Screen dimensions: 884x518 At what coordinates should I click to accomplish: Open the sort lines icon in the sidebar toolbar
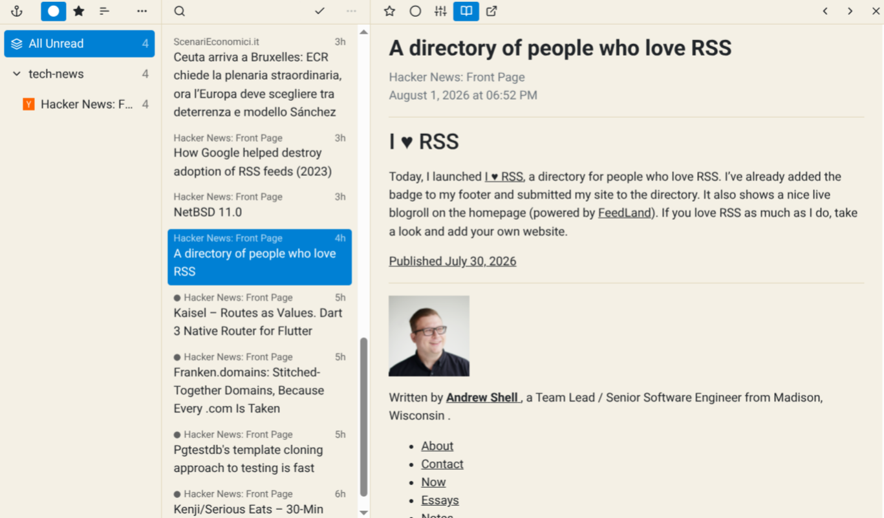click(104, 11)
